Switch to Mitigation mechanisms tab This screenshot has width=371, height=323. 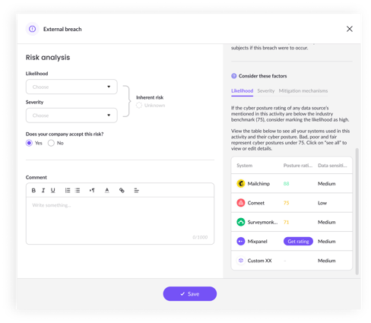303,90
